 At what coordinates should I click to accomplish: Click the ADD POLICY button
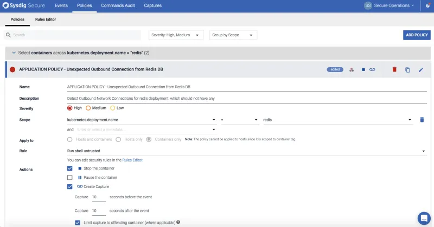coord(417,35)
